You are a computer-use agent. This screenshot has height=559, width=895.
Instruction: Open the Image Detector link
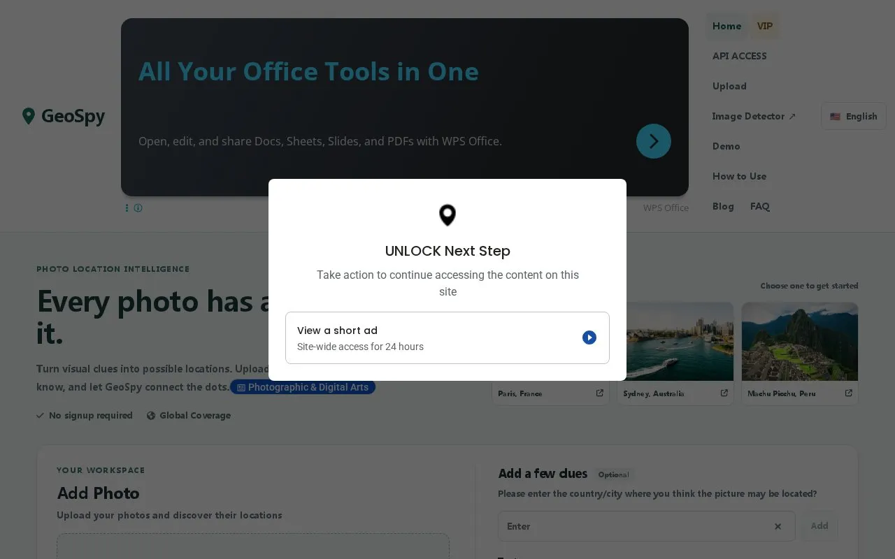click(754, 116)
